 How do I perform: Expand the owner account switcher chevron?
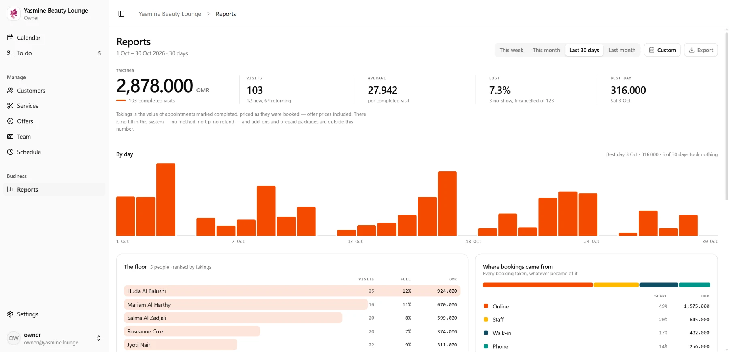[x=98, y=338]
